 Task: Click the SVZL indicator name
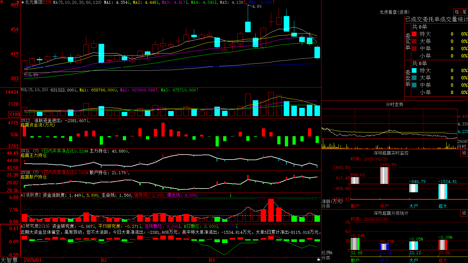tap(25, 151)
